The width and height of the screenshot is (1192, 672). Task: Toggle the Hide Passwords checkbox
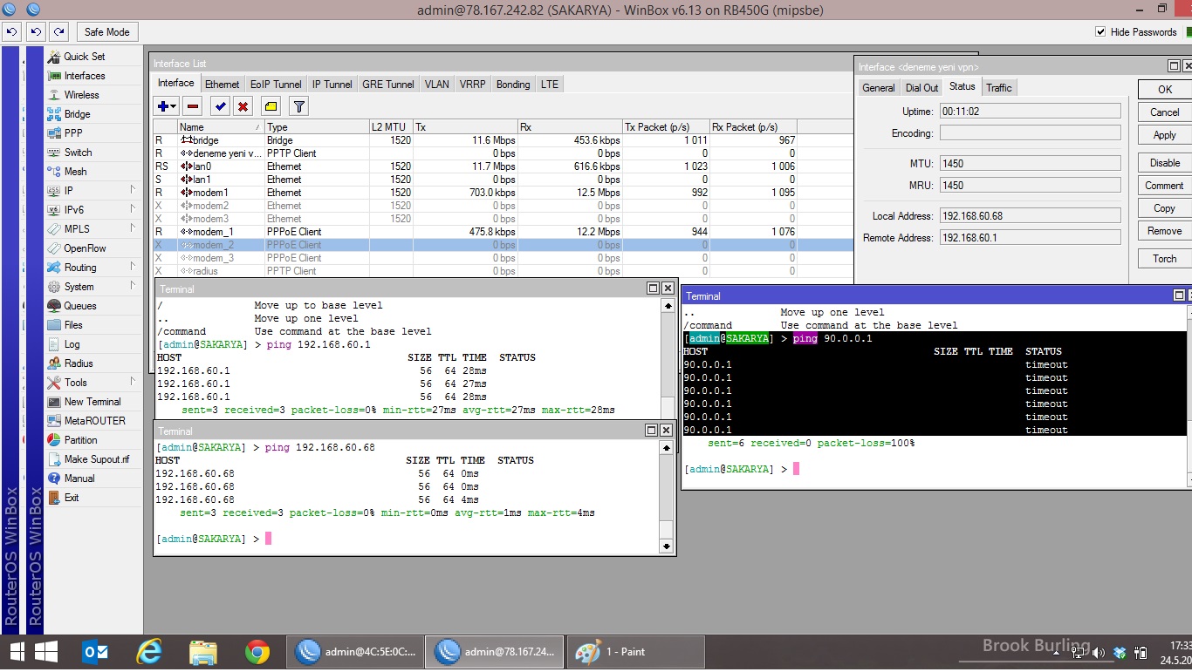pyautogui.click(x=1100, y=32)
